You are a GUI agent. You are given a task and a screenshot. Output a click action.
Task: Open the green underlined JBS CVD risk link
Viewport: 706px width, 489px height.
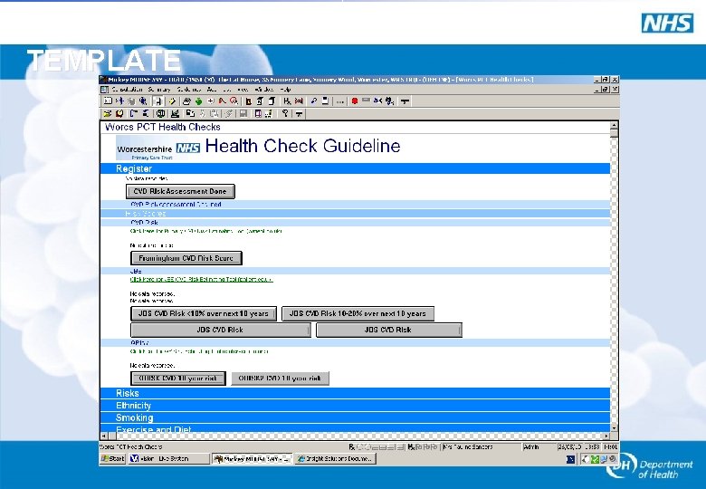(201, 279)
